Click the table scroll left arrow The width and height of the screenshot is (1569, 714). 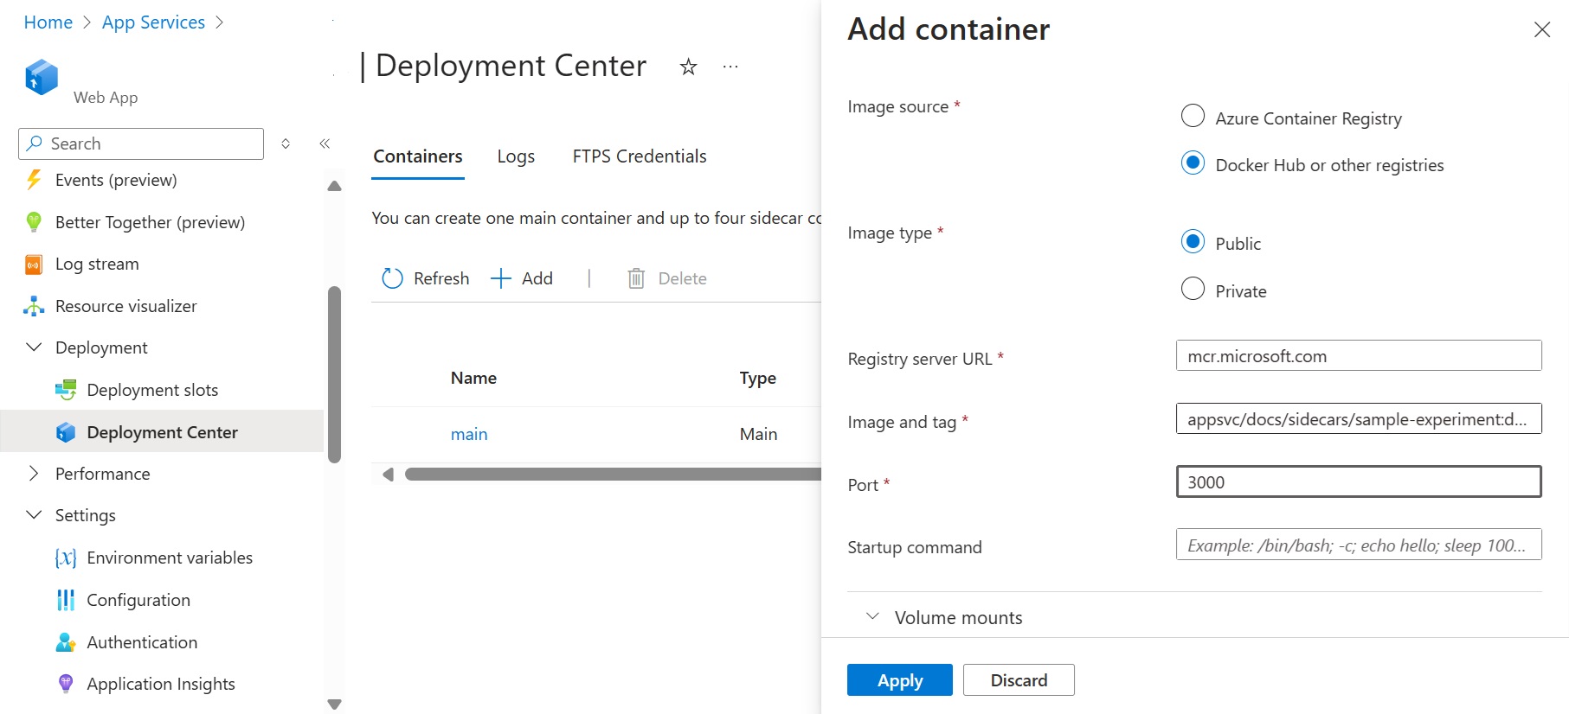tap(388, 474)
